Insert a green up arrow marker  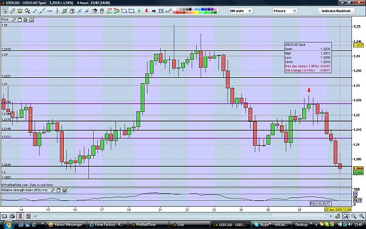pyautogui.click(x=139, y=11)
